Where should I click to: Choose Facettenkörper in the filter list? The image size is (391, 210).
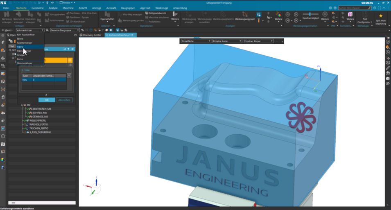click(30, 43)
